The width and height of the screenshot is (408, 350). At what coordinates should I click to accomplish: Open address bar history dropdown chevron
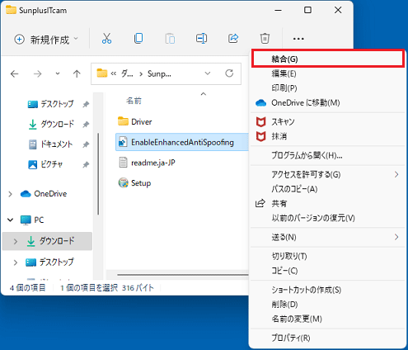(x=208, y=73)
